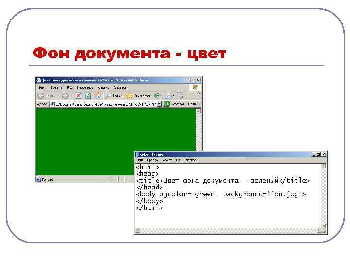The height and width of the screenshot is (263, 350).
Task: Click the page icon in IE status bar
Action: tap(38, 179)
